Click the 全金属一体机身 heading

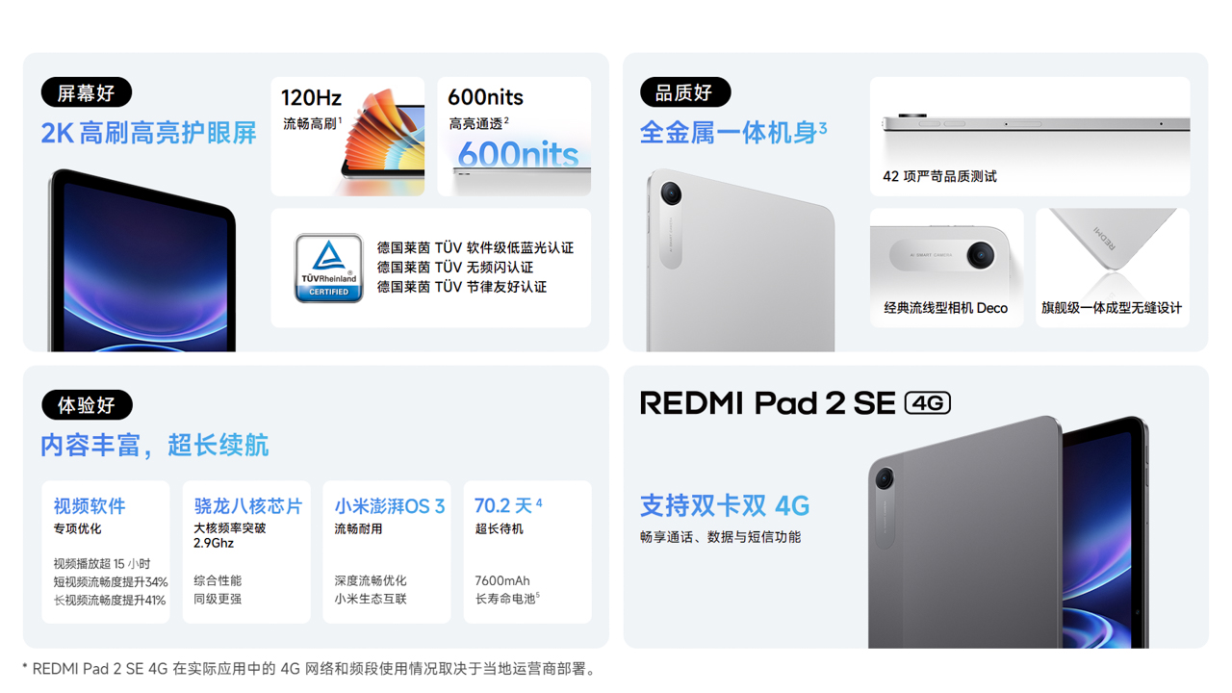tap(733, 133)
